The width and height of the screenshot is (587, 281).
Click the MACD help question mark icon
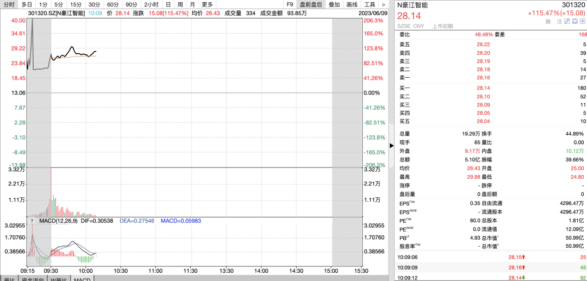pos(32,221)
